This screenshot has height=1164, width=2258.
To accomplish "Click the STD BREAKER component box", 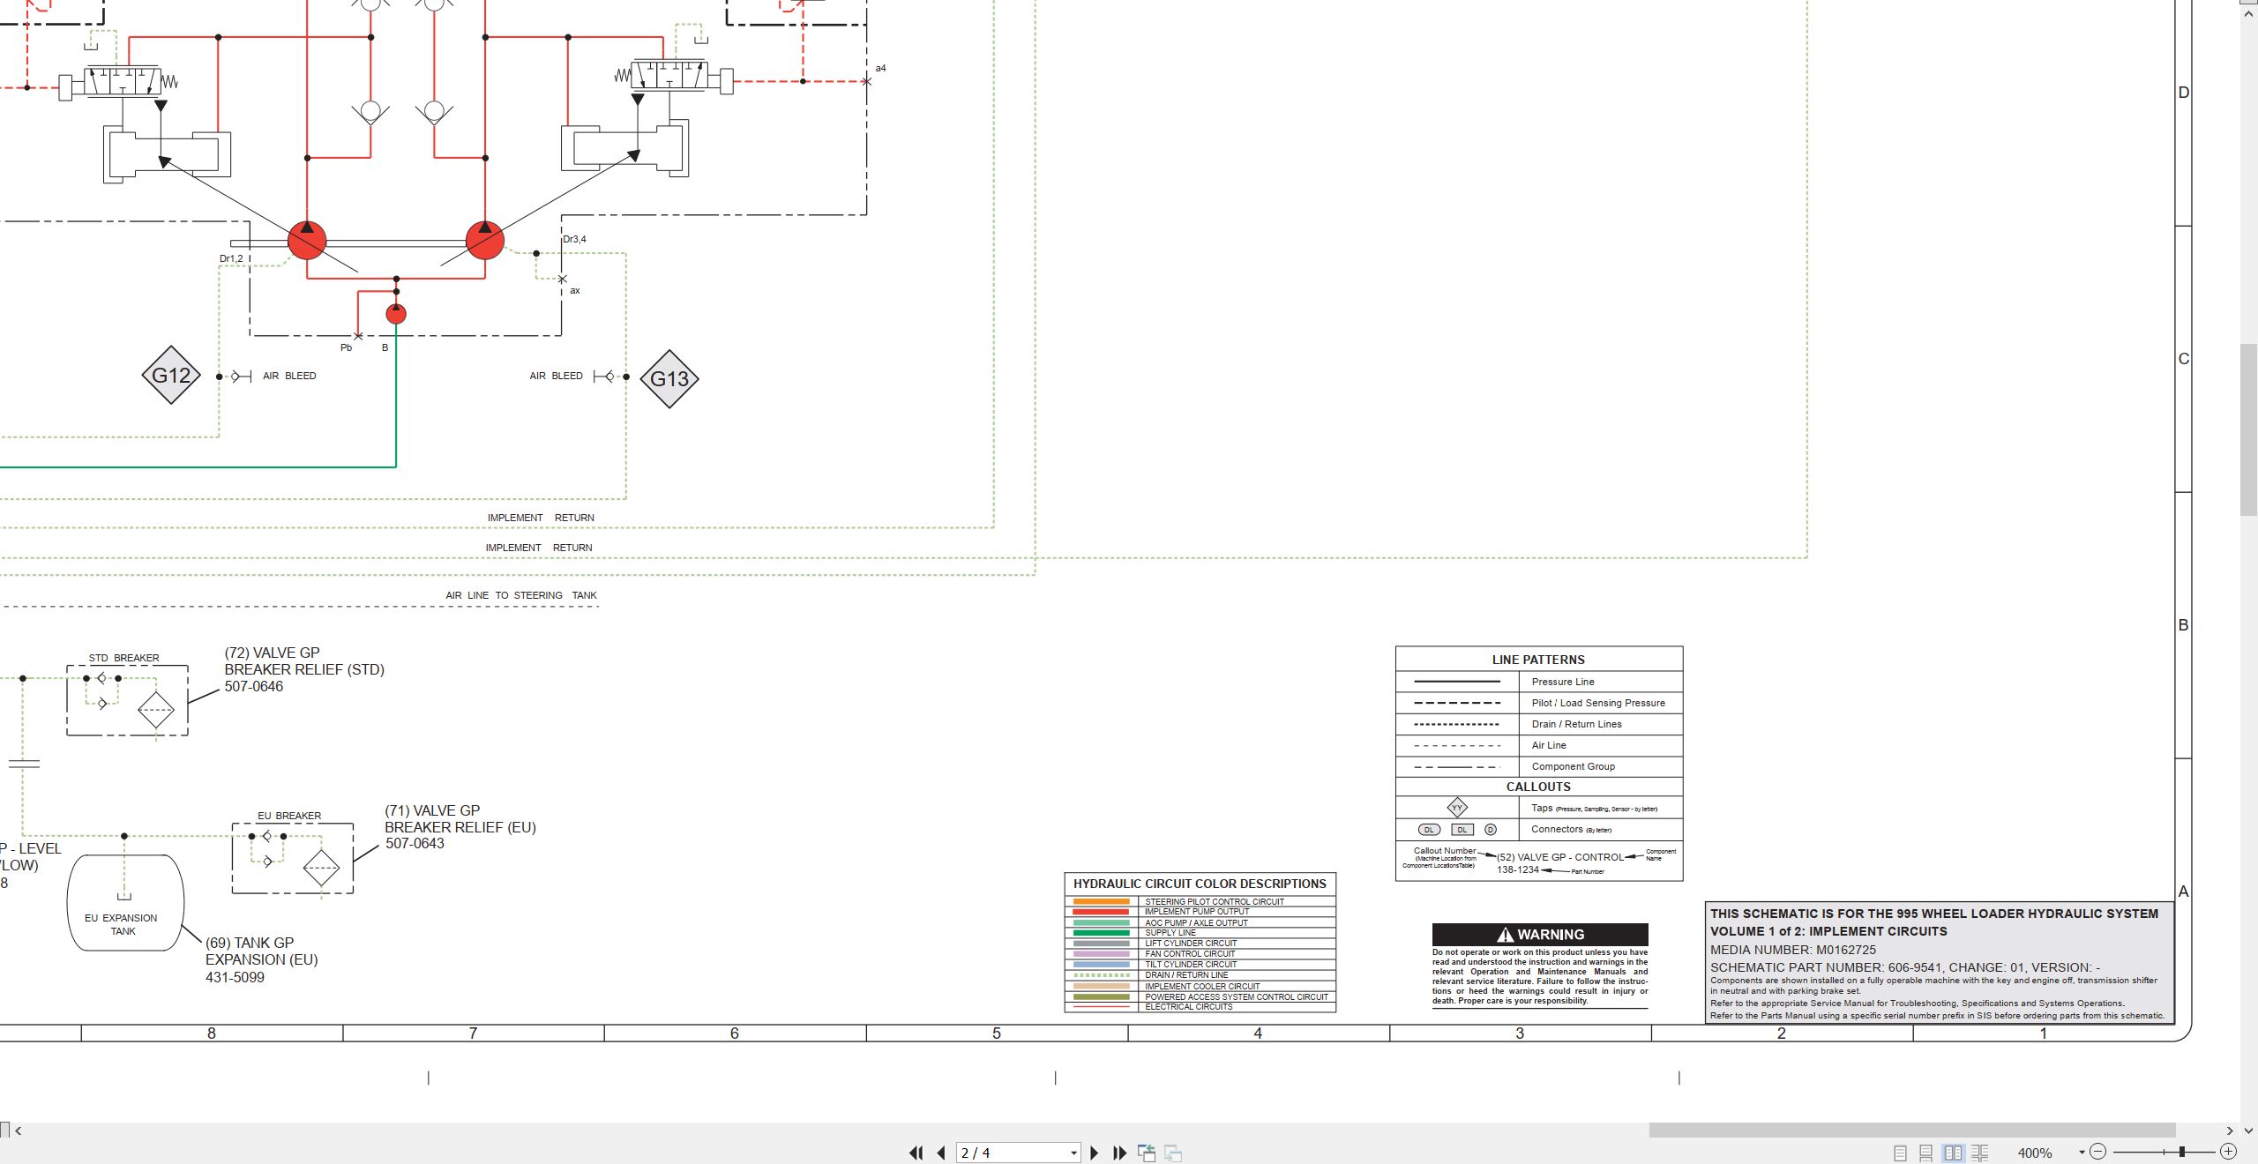I will pyautogui.click(x=127, y=701).
